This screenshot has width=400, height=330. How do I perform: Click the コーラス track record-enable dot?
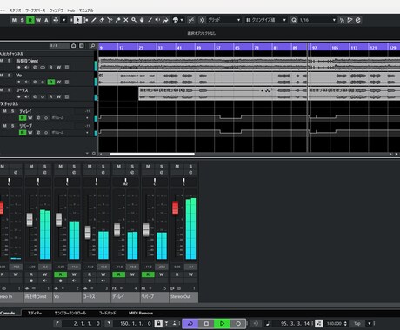pyautogui.click(x=19, y=96)
